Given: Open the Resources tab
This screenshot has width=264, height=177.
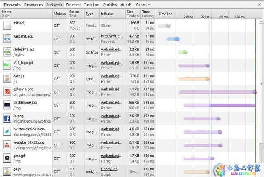Looking at the screenshot, I should coord(33,5).
